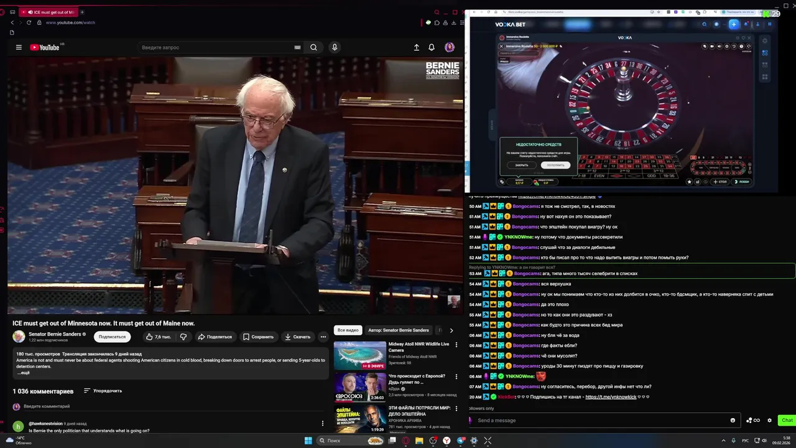Click Поделиться share button
796x448 pixels.
pos(215,337)
